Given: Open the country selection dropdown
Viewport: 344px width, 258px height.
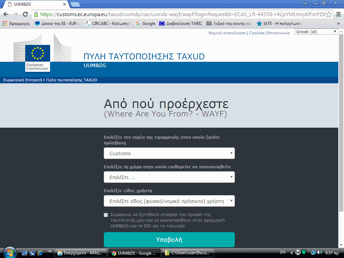Looking at the screenshot, I should [x=169, y=177].
